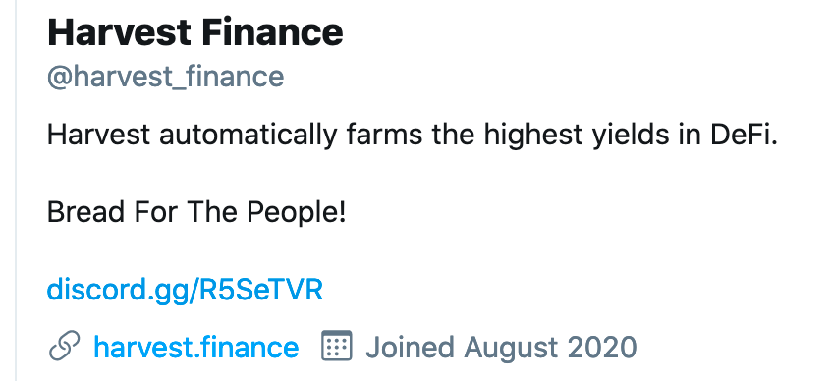The width and height of the screenshot is (831, 381).
Task: Click the word Finance in the profile name
Action: coord(272,32)
